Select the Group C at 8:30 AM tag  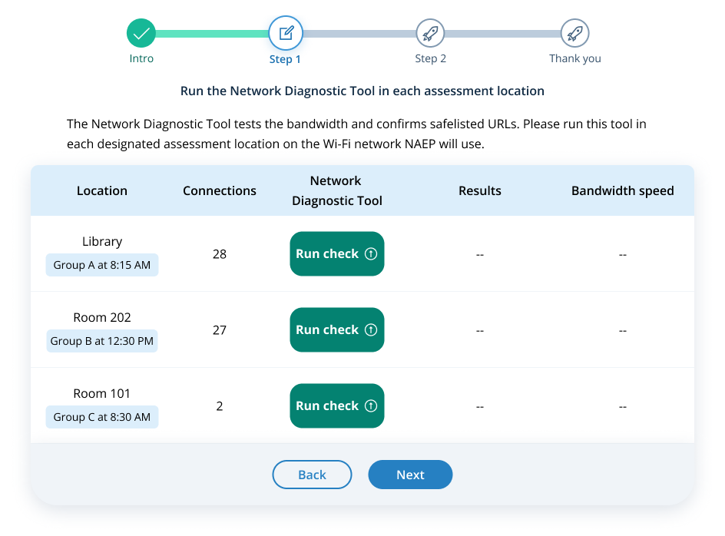pos(102,417)
